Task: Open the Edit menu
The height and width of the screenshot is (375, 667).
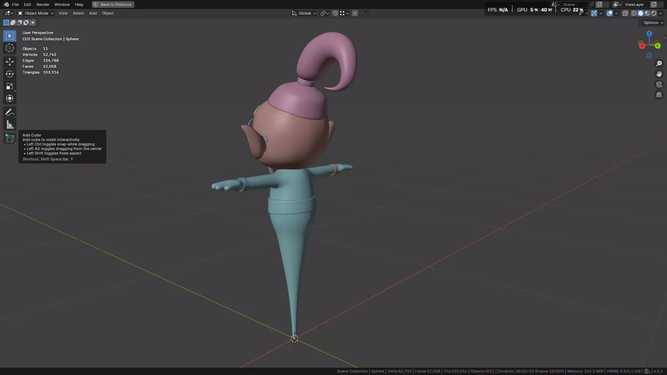Action: (27, 5)
